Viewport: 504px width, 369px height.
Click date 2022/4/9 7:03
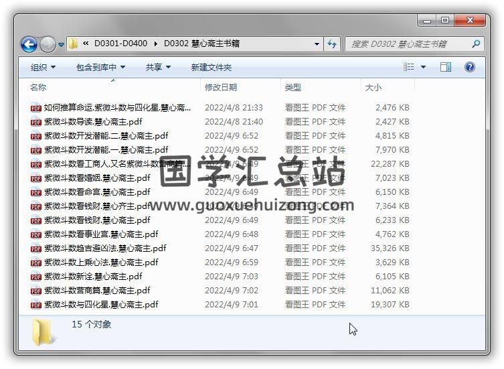point(232,277)
